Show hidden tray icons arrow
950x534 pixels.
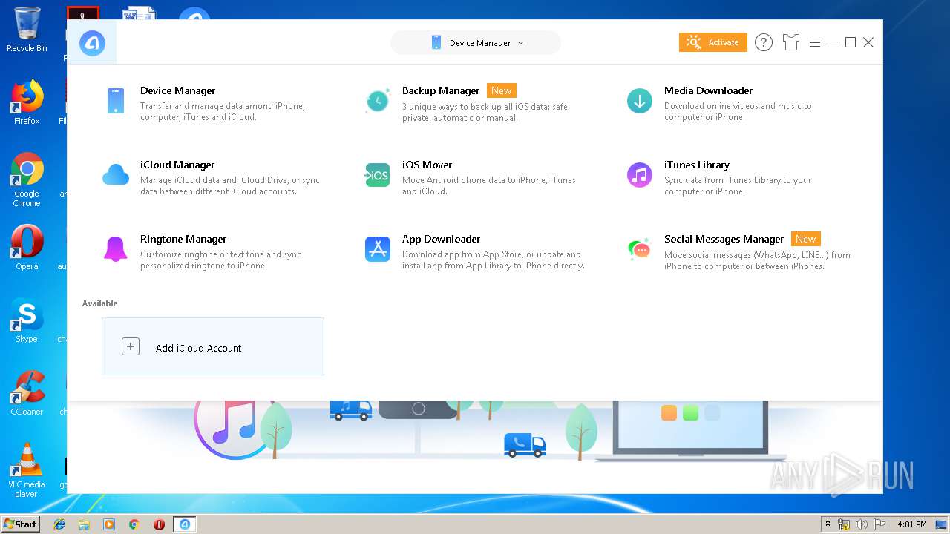[x=828, y=524]
